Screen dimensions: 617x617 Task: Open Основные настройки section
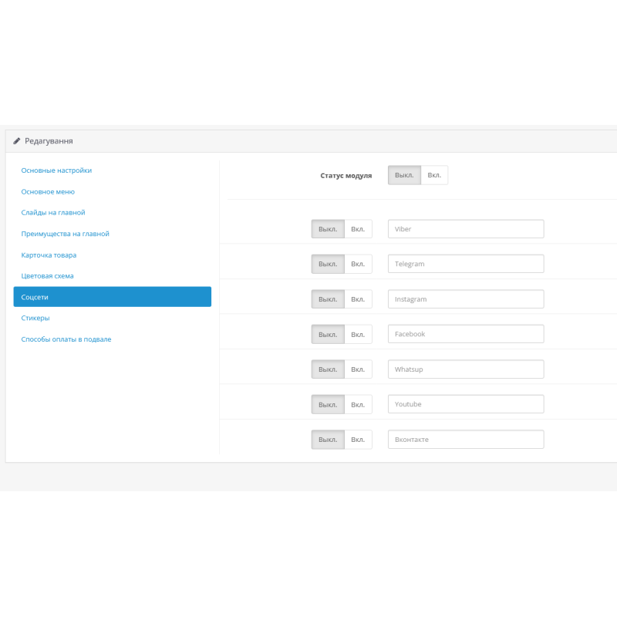click(58, 170)
